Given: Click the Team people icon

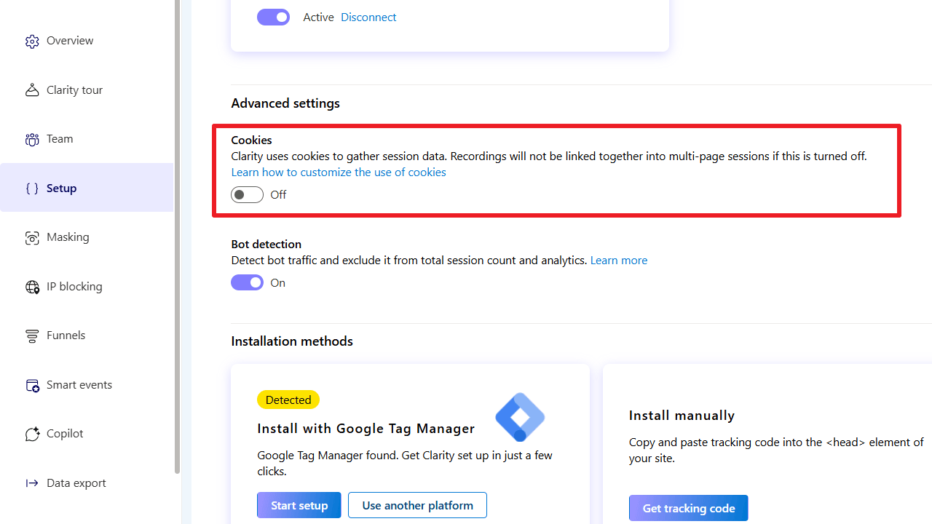Looking at the screenshot, I should (x=32, y=140).
